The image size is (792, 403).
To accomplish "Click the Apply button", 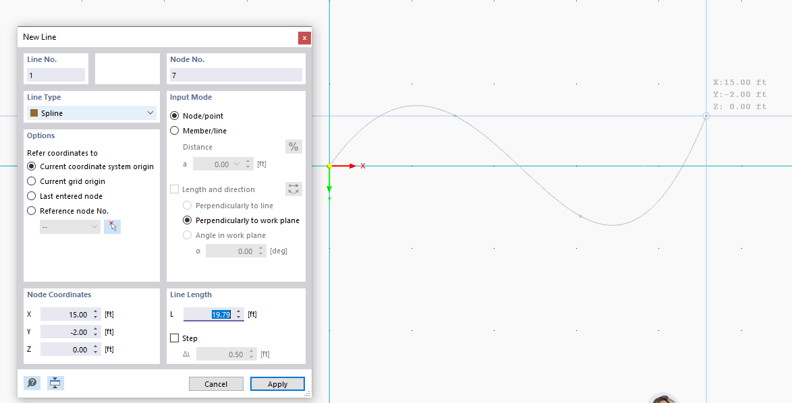I will point(277,383).
